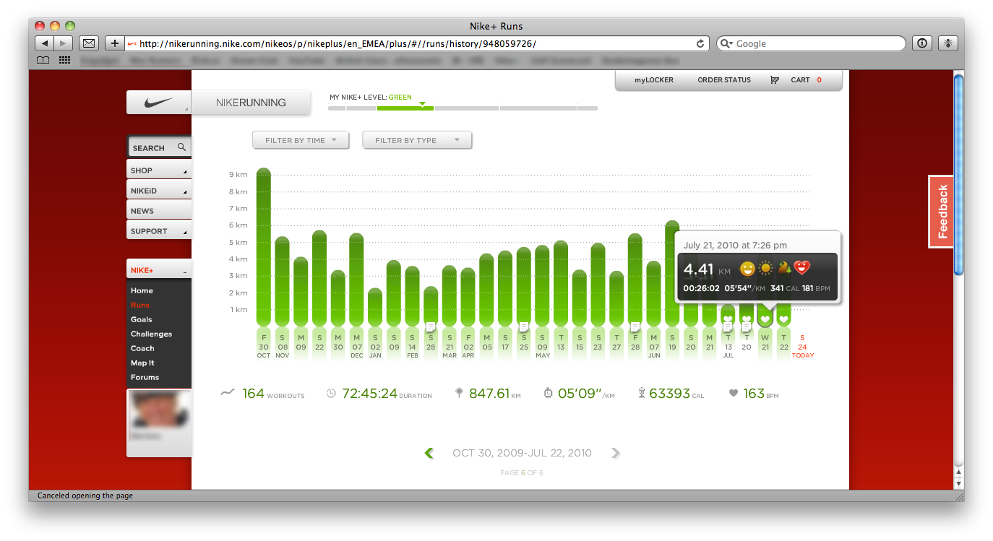Expand the Shop sidebar menu
The height and width of the screenshot is (541, 993).
click(159, 171)
